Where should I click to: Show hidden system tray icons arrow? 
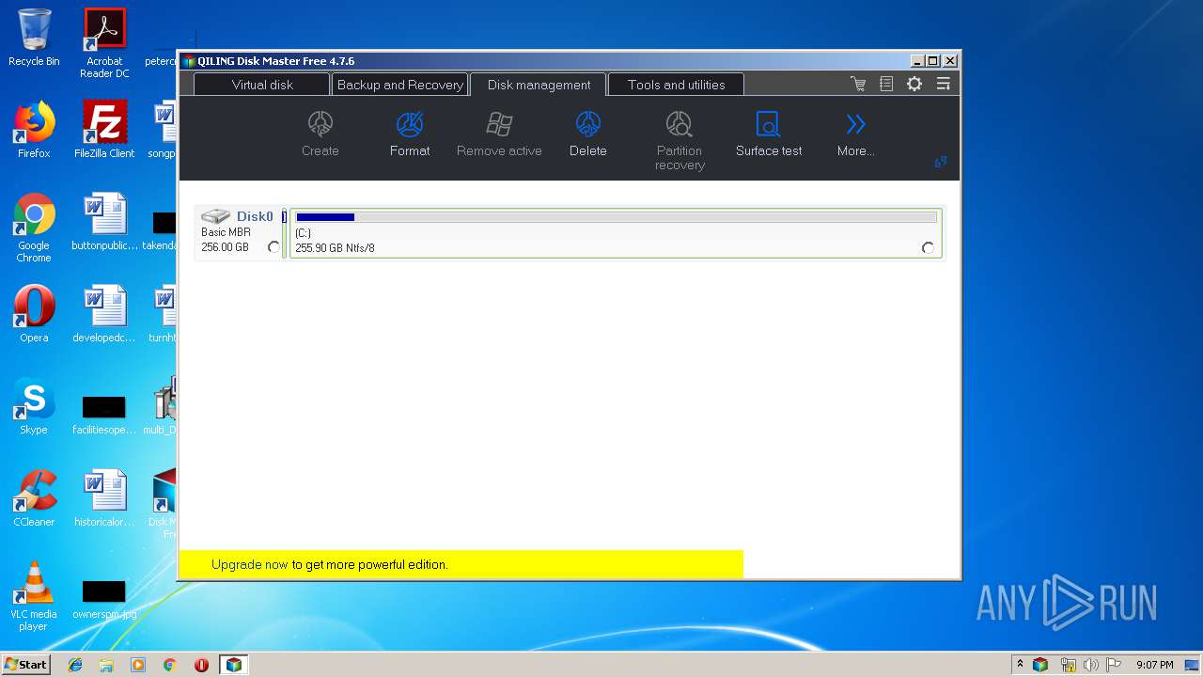(1020, 665)
